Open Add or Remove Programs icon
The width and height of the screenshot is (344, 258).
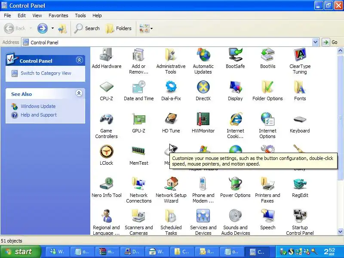click(138, 61)
